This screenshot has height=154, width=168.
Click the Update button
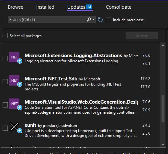point(142,36)
